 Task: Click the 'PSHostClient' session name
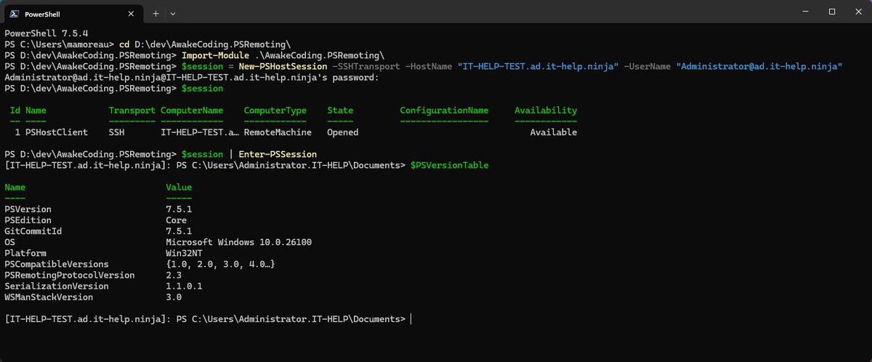click(x=56, y=132)
